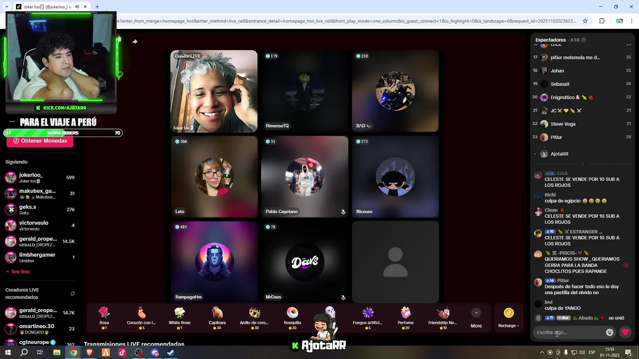Screen dimensions: 639x359
Task: Show hidden system tray icons
Action: click(x=542, y=353)
